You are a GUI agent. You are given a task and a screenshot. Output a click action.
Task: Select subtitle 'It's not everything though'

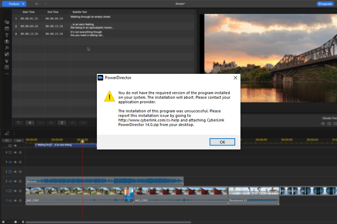86,32
